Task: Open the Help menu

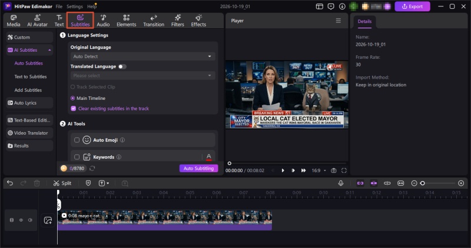Action: 92,6
